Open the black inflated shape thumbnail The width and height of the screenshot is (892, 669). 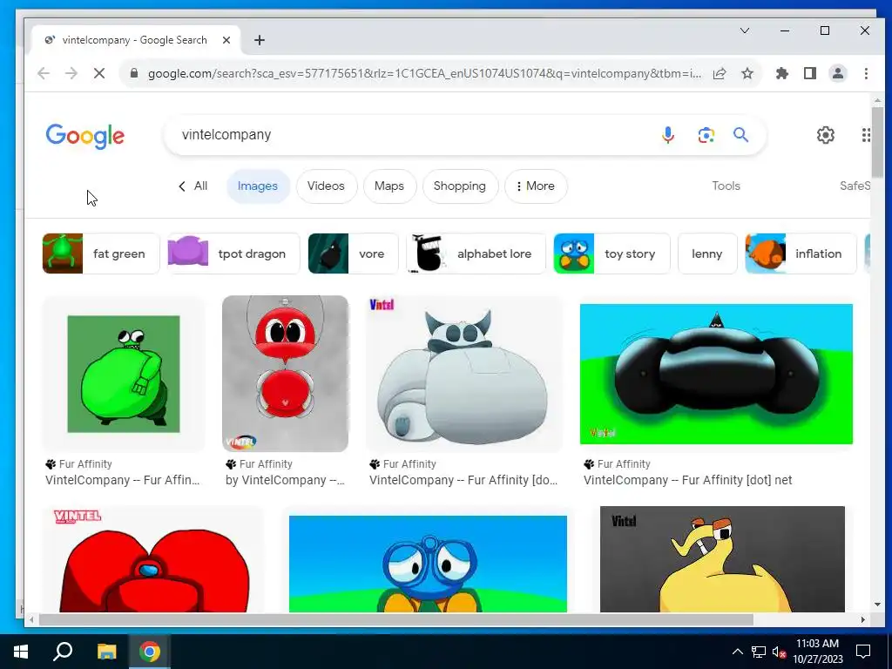pos(716,374)
